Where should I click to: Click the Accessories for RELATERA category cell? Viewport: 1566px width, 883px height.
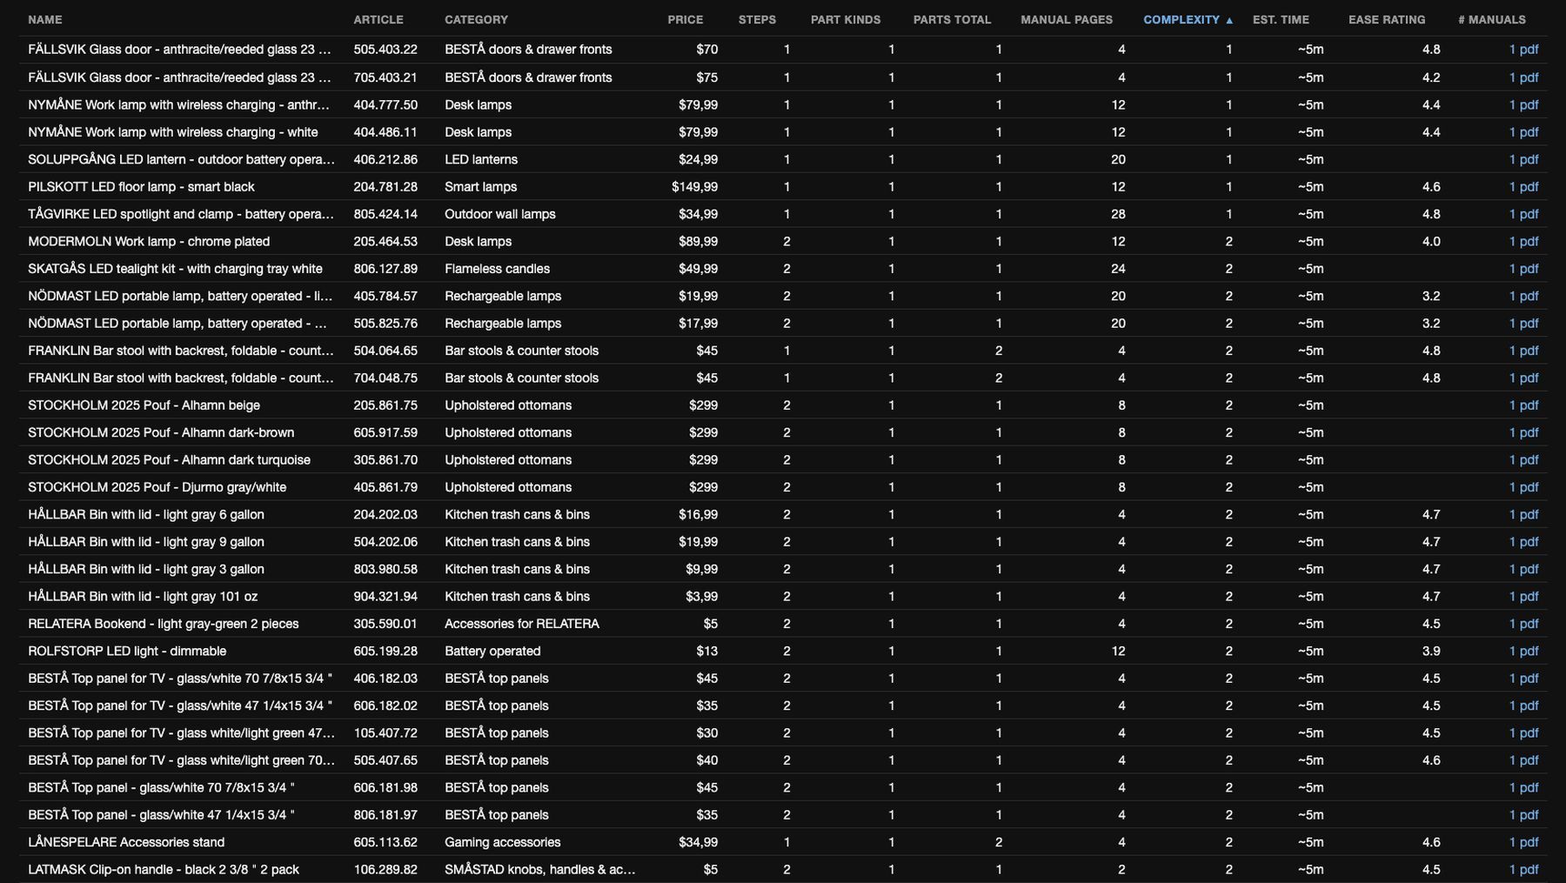pos(522,624)
